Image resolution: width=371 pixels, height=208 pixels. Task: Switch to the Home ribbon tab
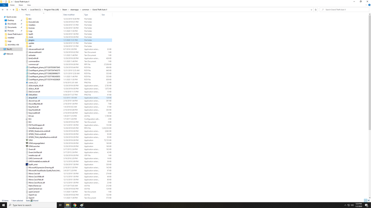(x=12, y=5)
